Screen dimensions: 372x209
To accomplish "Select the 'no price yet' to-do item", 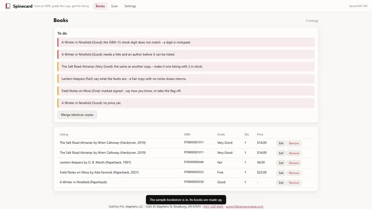I will [x=186, y=103].
